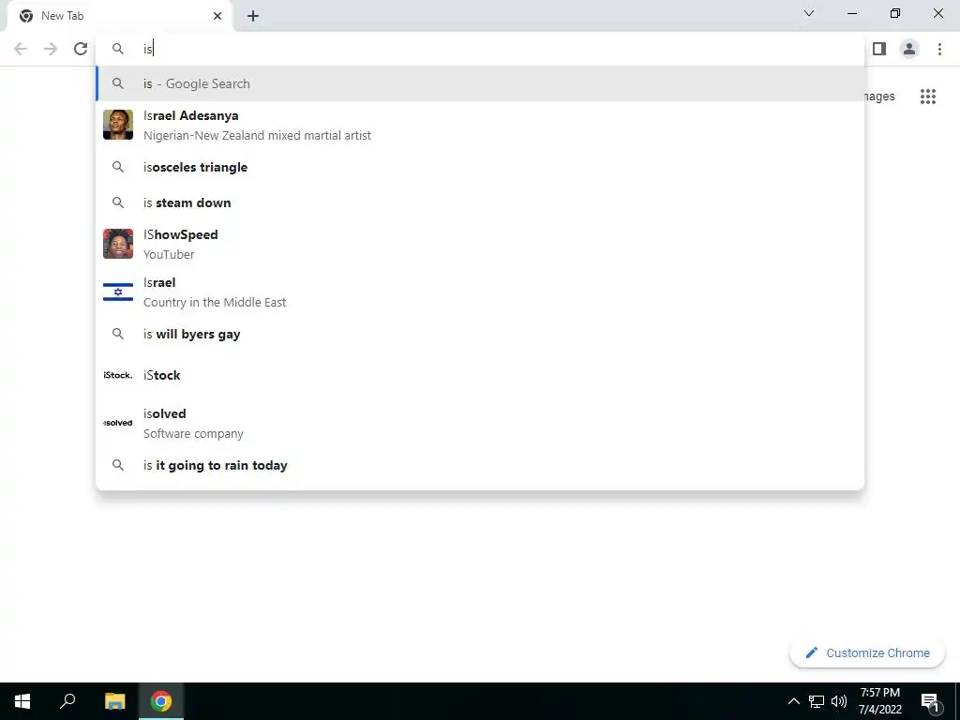Click Israel Adesanya's photo thumbnail

tap(118, 125)
